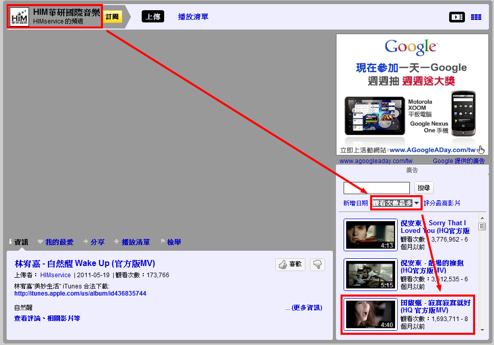Click the thumbs-up 喜歡 like button
494x345 pixels.
pyautogui.click(x=290, y=264)
